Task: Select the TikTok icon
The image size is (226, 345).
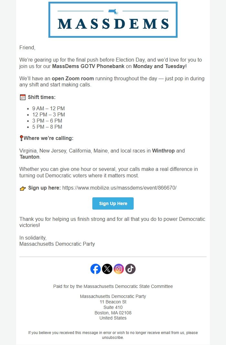Action: 130,269
